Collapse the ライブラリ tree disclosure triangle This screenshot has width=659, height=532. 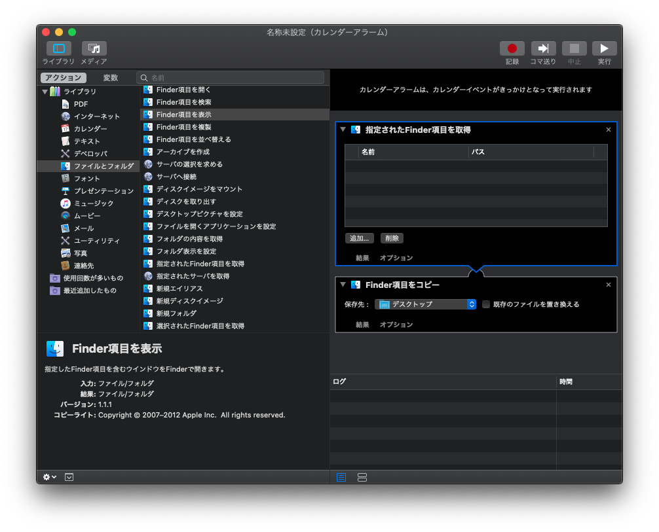click(x=45, y=92)
